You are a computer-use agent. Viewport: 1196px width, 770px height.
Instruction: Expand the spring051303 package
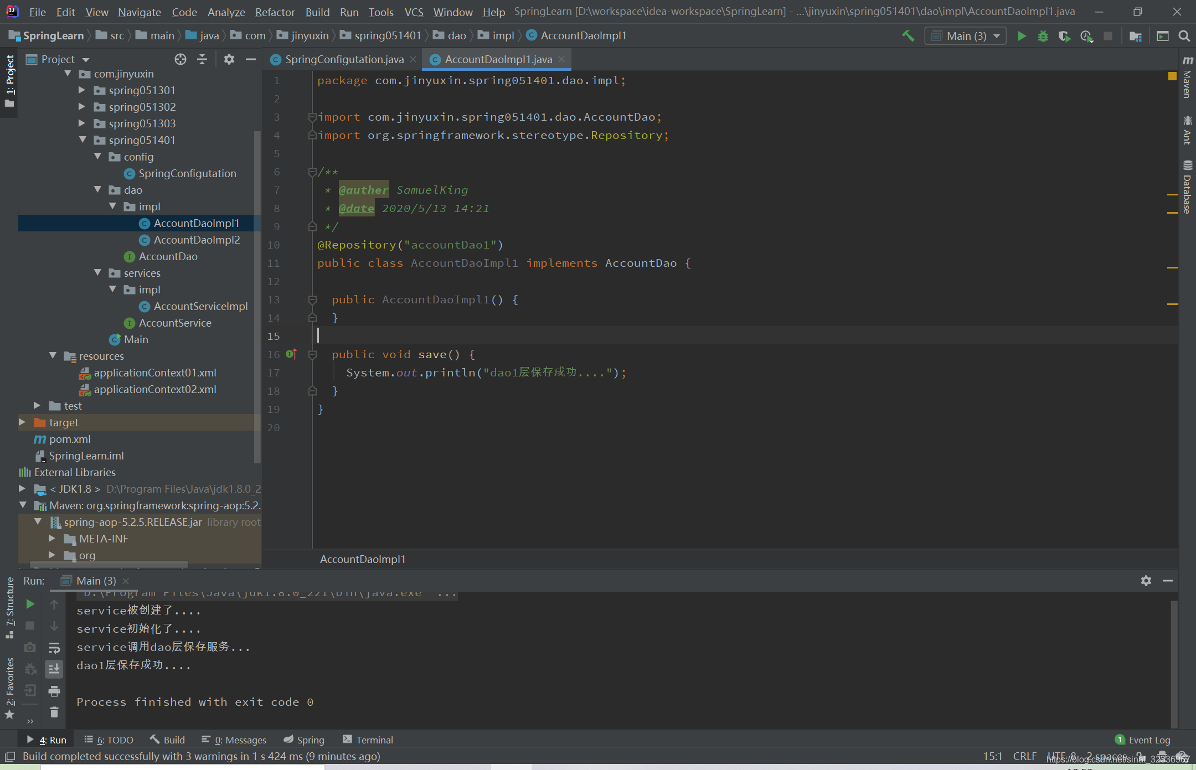click(82, 123)
